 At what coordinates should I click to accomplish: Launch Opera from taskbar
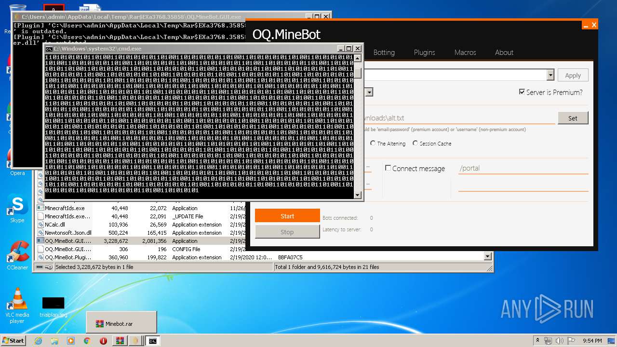(103, 341)
